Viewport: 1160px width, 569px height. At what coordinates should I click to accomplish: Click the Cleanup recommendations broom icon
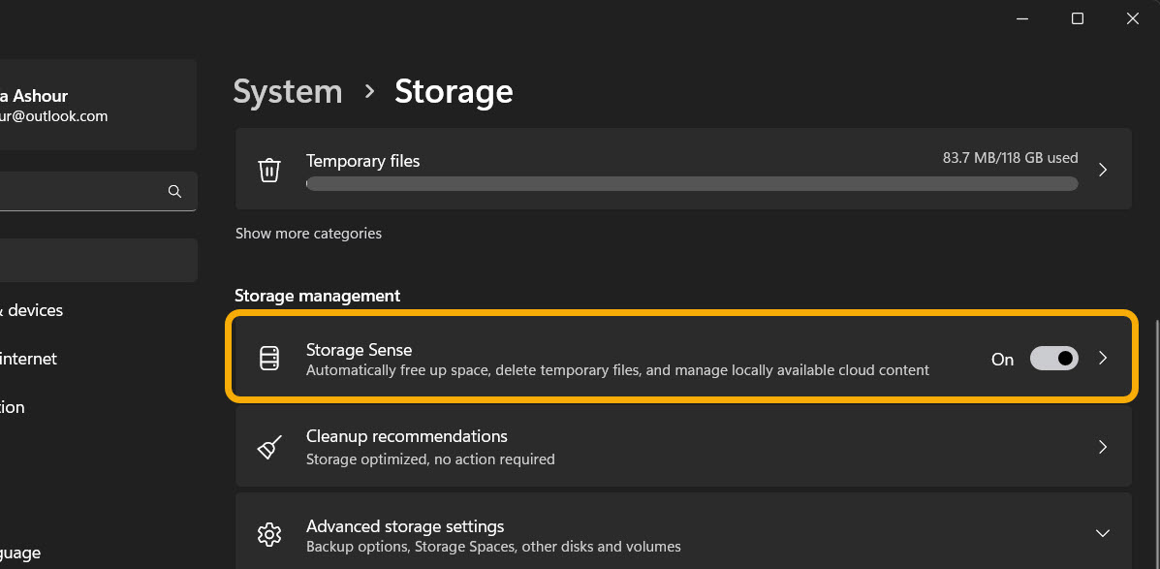pyautogui.click(x=269, y=446)
